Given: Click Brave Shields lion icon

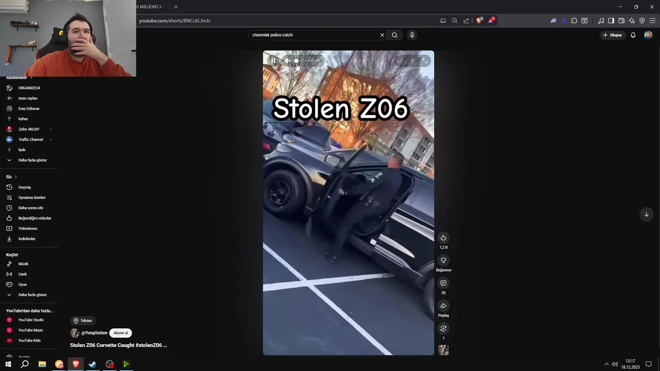Looking at the screenshot, I should (480, 21).
